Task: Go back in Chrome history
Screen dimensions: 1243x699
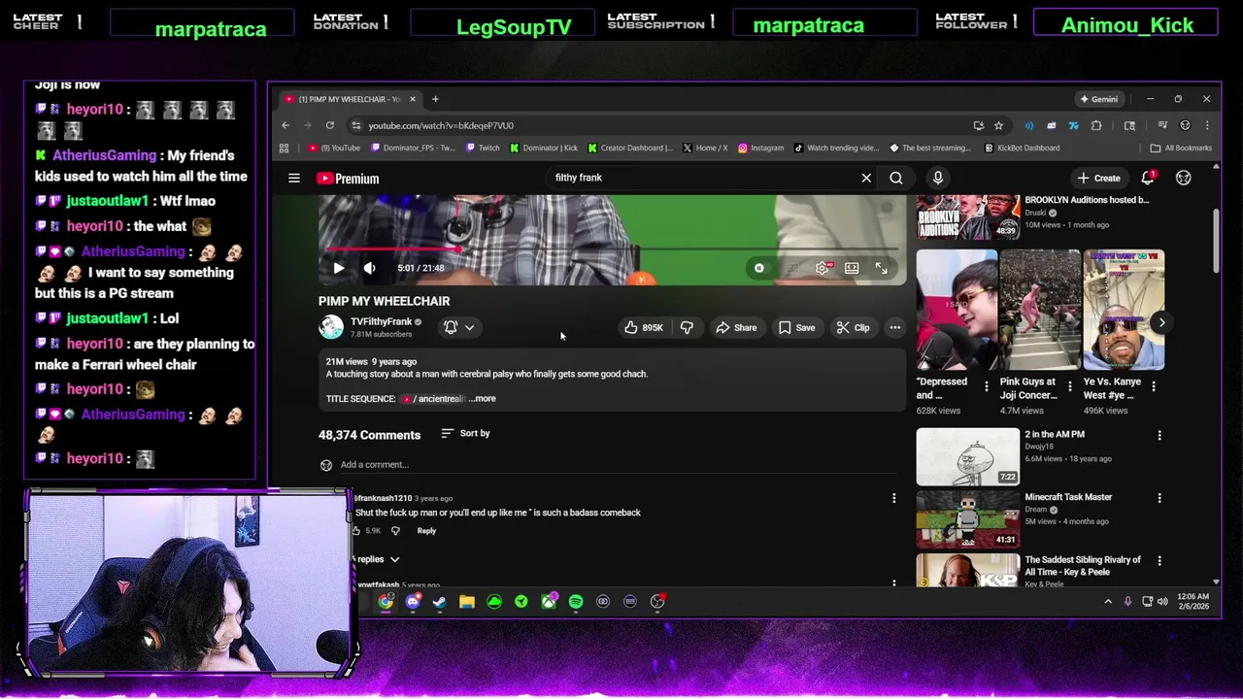Action: pyautogui.click(x=286, y=125)
